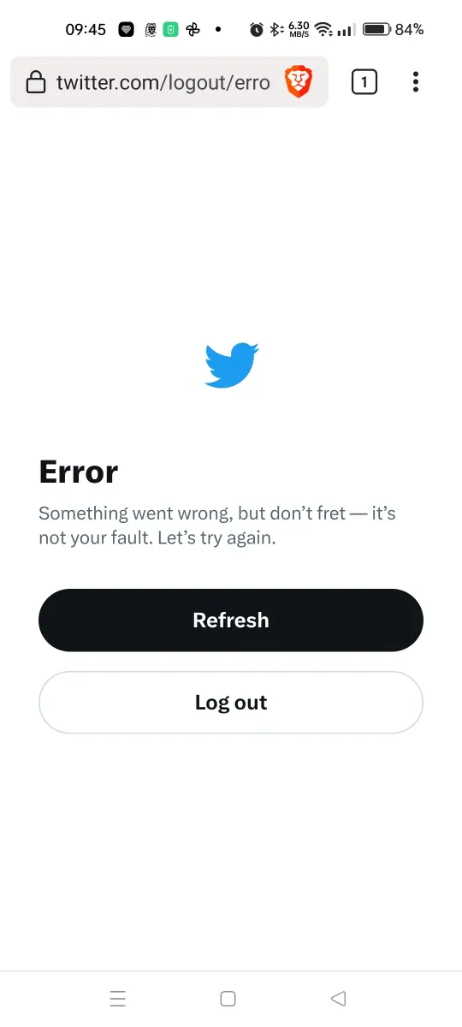Open the browser three-dot menu
462x1027 pixels.
(416, 82)
